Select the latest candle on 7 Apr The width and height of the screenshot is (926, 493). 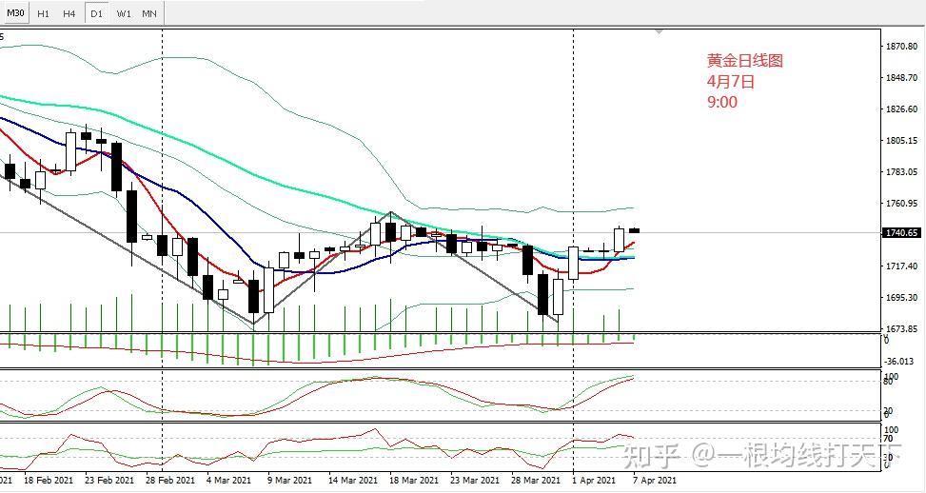click(x=634, y=230)
